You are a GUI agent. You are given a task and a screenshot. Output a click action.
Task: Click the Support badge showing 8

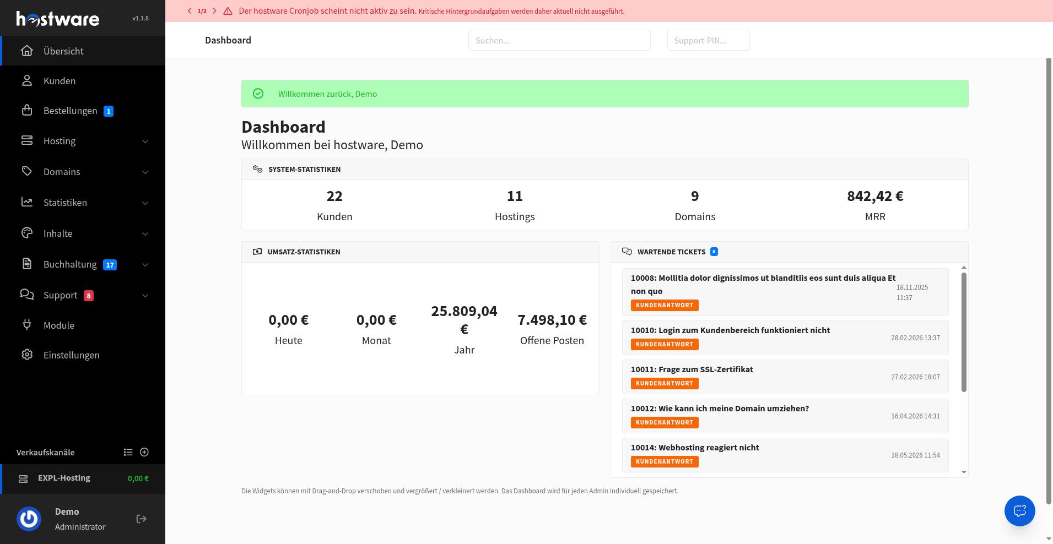coord(89,296)
